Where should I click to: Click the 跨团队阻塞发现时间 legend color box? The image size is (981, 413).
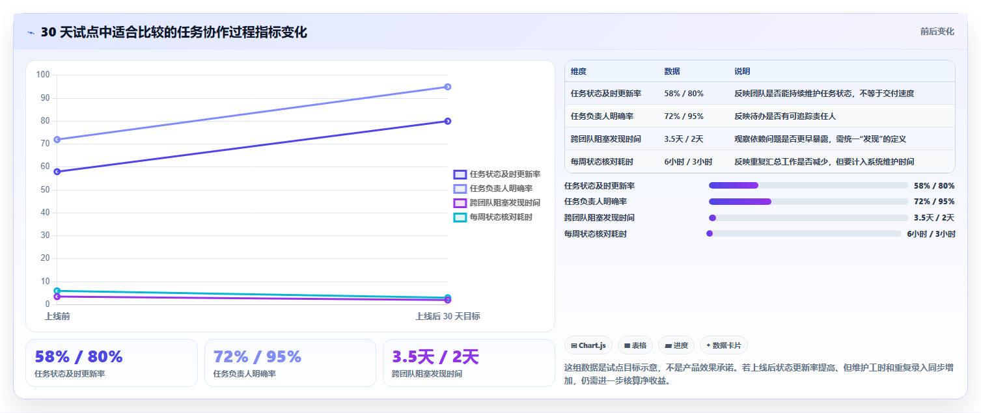[460, 203]
